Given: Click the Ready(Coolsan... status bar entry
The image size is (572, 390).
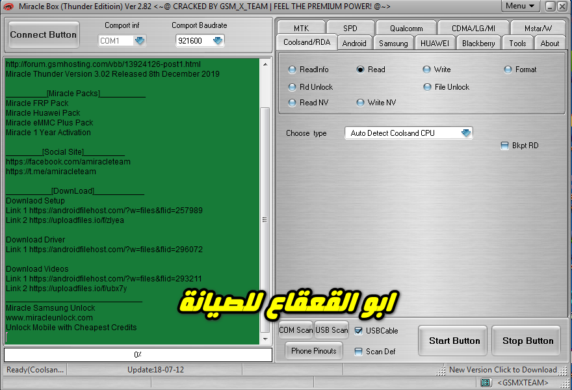Looking at the screenshot, I should (35, 370).
